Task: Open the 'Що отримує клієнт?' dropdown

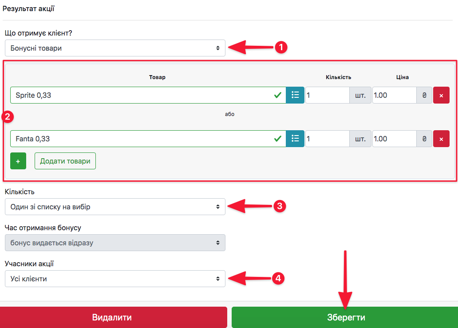Action: [x=115, y=48]
